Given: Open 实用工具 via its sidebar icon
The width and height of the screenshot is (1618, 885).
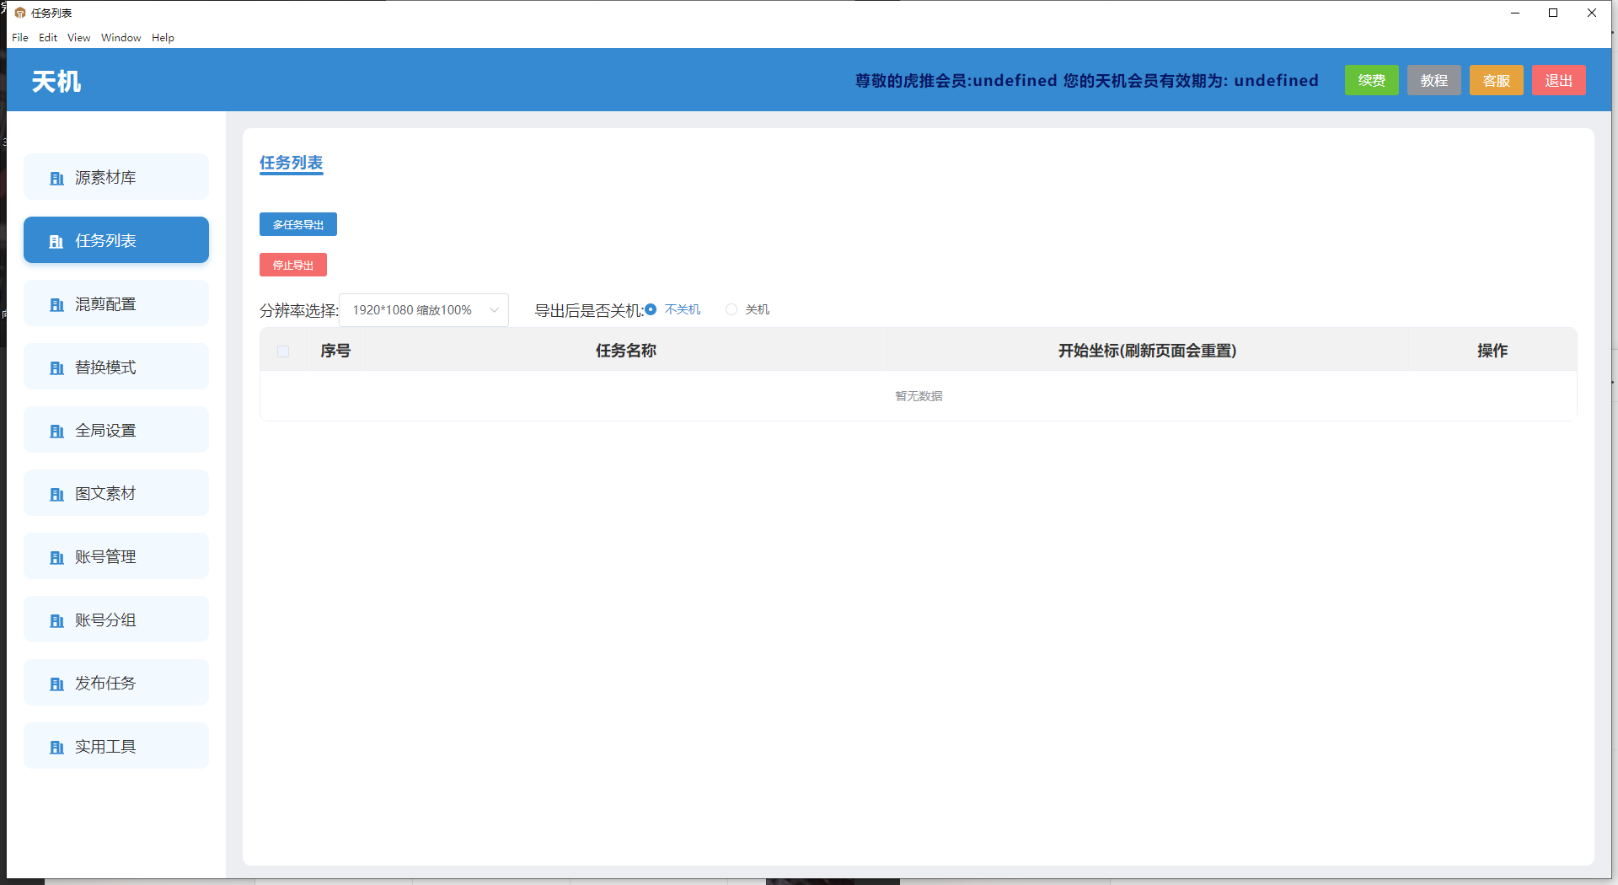Looking at the screenshot, I should coord(56,747).
